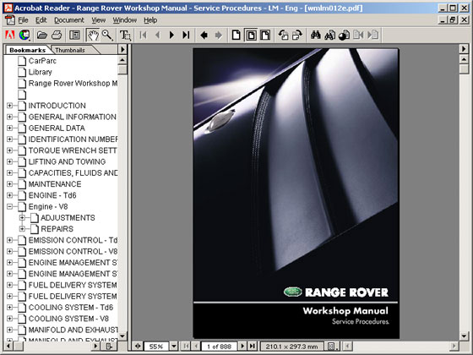
Task: Open the REPAIRS bookmark
Action: [x=57, y=229]
